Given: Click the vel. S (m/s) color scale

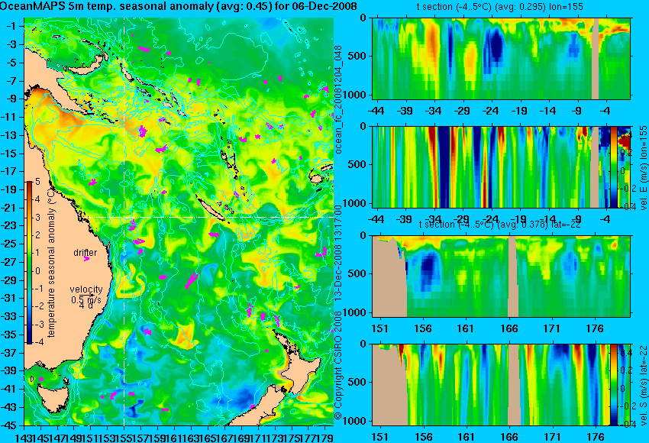Looking at the screenshot, I should (613, 385).
